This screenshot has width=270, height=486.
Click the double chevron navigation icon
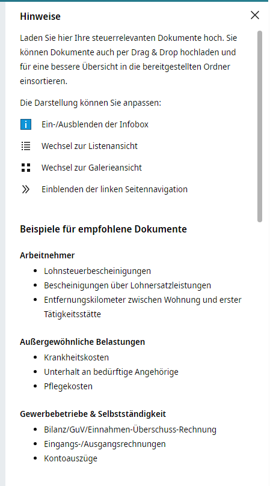coord(26,189)
